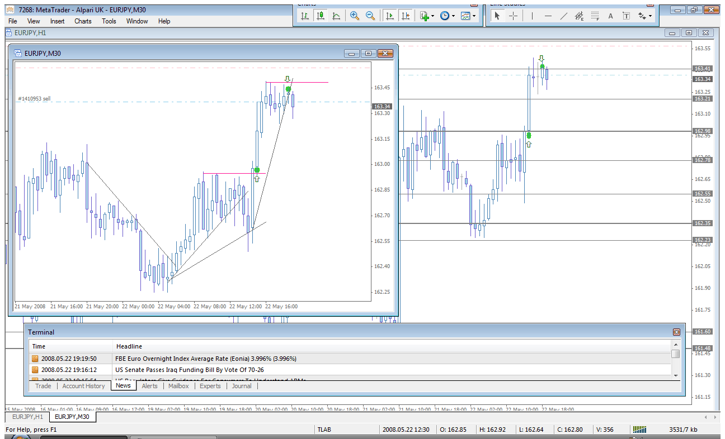The width and height of the screenshot is (725, 439).
Task: Select the Fibonacci Retracement tool
Action: click(595, 16)
